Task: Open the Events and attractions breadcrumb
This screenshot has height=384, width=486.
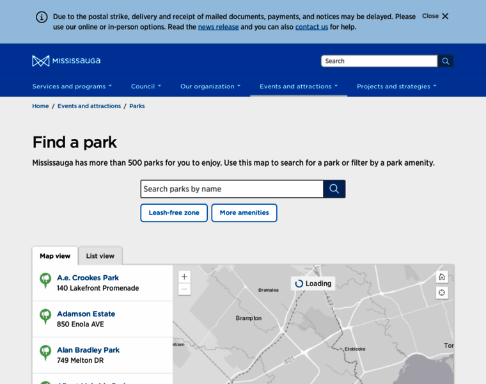Action: pos(90,106)
